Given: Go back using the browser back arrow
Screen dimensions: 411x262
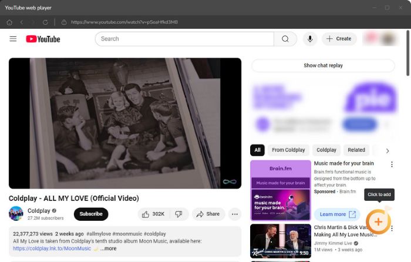Looking at the screenshot, I should 22,22.
